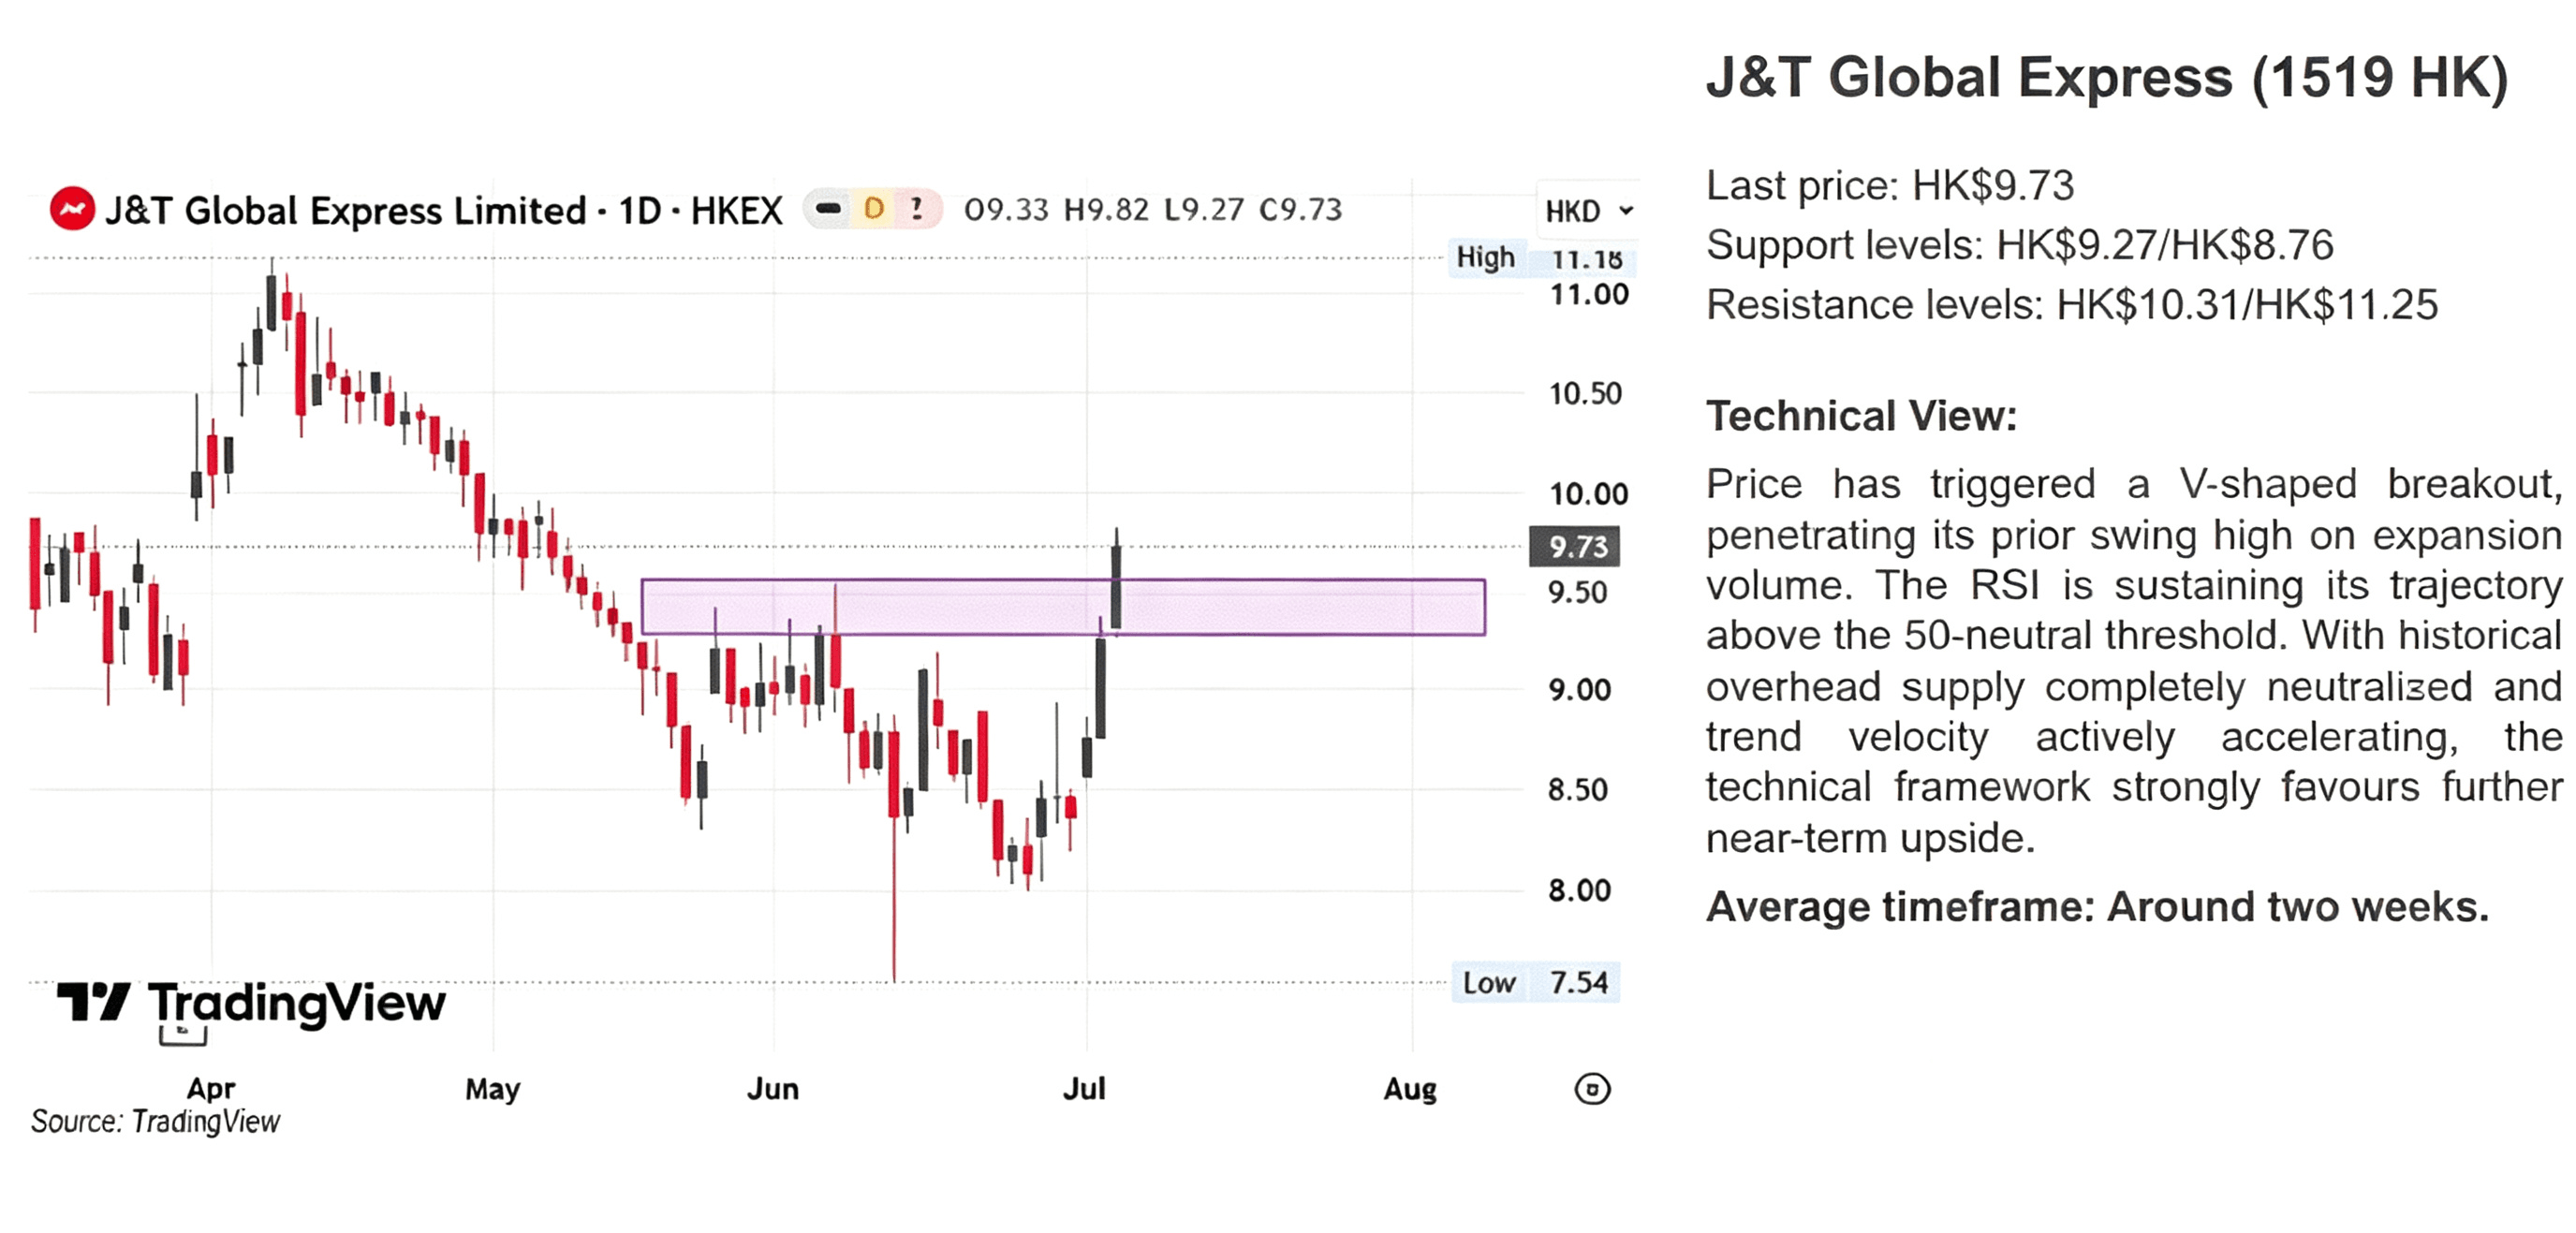
Task: Click the High 11.18 price label
Action: 1540,258
